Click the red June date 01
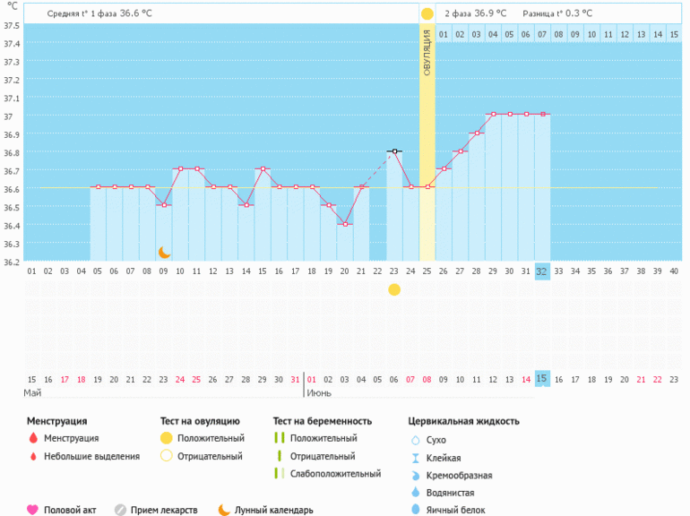 [312, 380]
